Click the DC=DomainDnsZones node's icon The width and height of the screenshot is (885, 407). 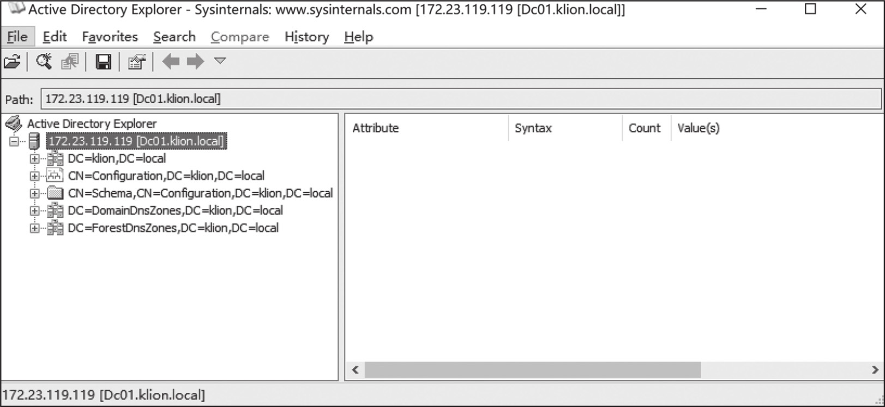coord(55,211)
